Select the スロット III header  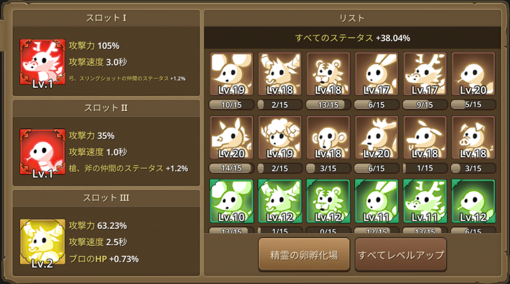point(106,198)
